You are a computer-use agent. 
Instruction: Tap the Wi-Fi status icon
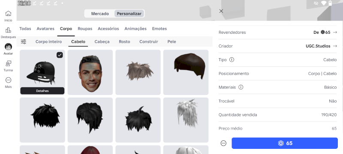point(324,3)
